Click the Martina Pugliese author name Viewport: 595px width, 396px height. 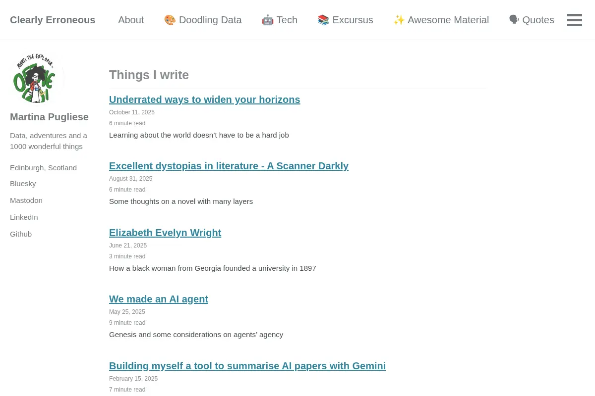pyautogui.click(x=49, y=117)
